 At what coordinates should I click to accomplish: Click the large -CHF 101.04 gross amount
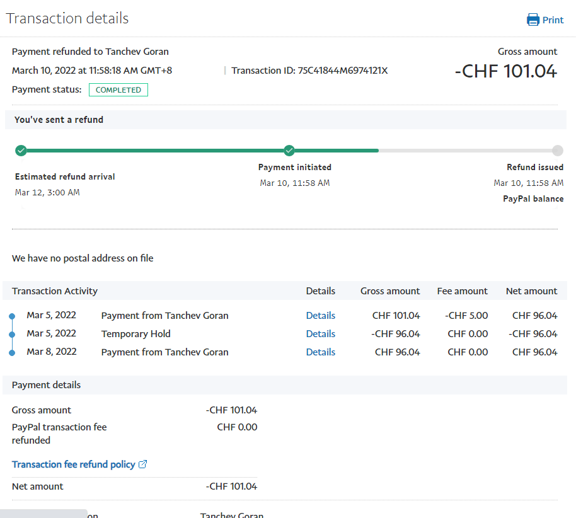pos(505,71)
